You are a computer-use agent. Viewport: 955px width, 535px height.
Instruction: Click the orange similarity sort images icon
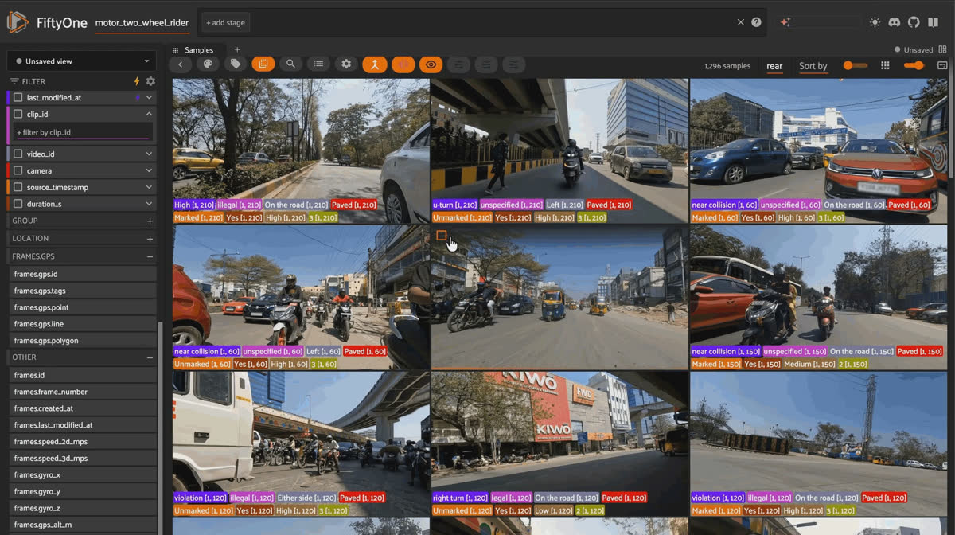coord(263,64)
